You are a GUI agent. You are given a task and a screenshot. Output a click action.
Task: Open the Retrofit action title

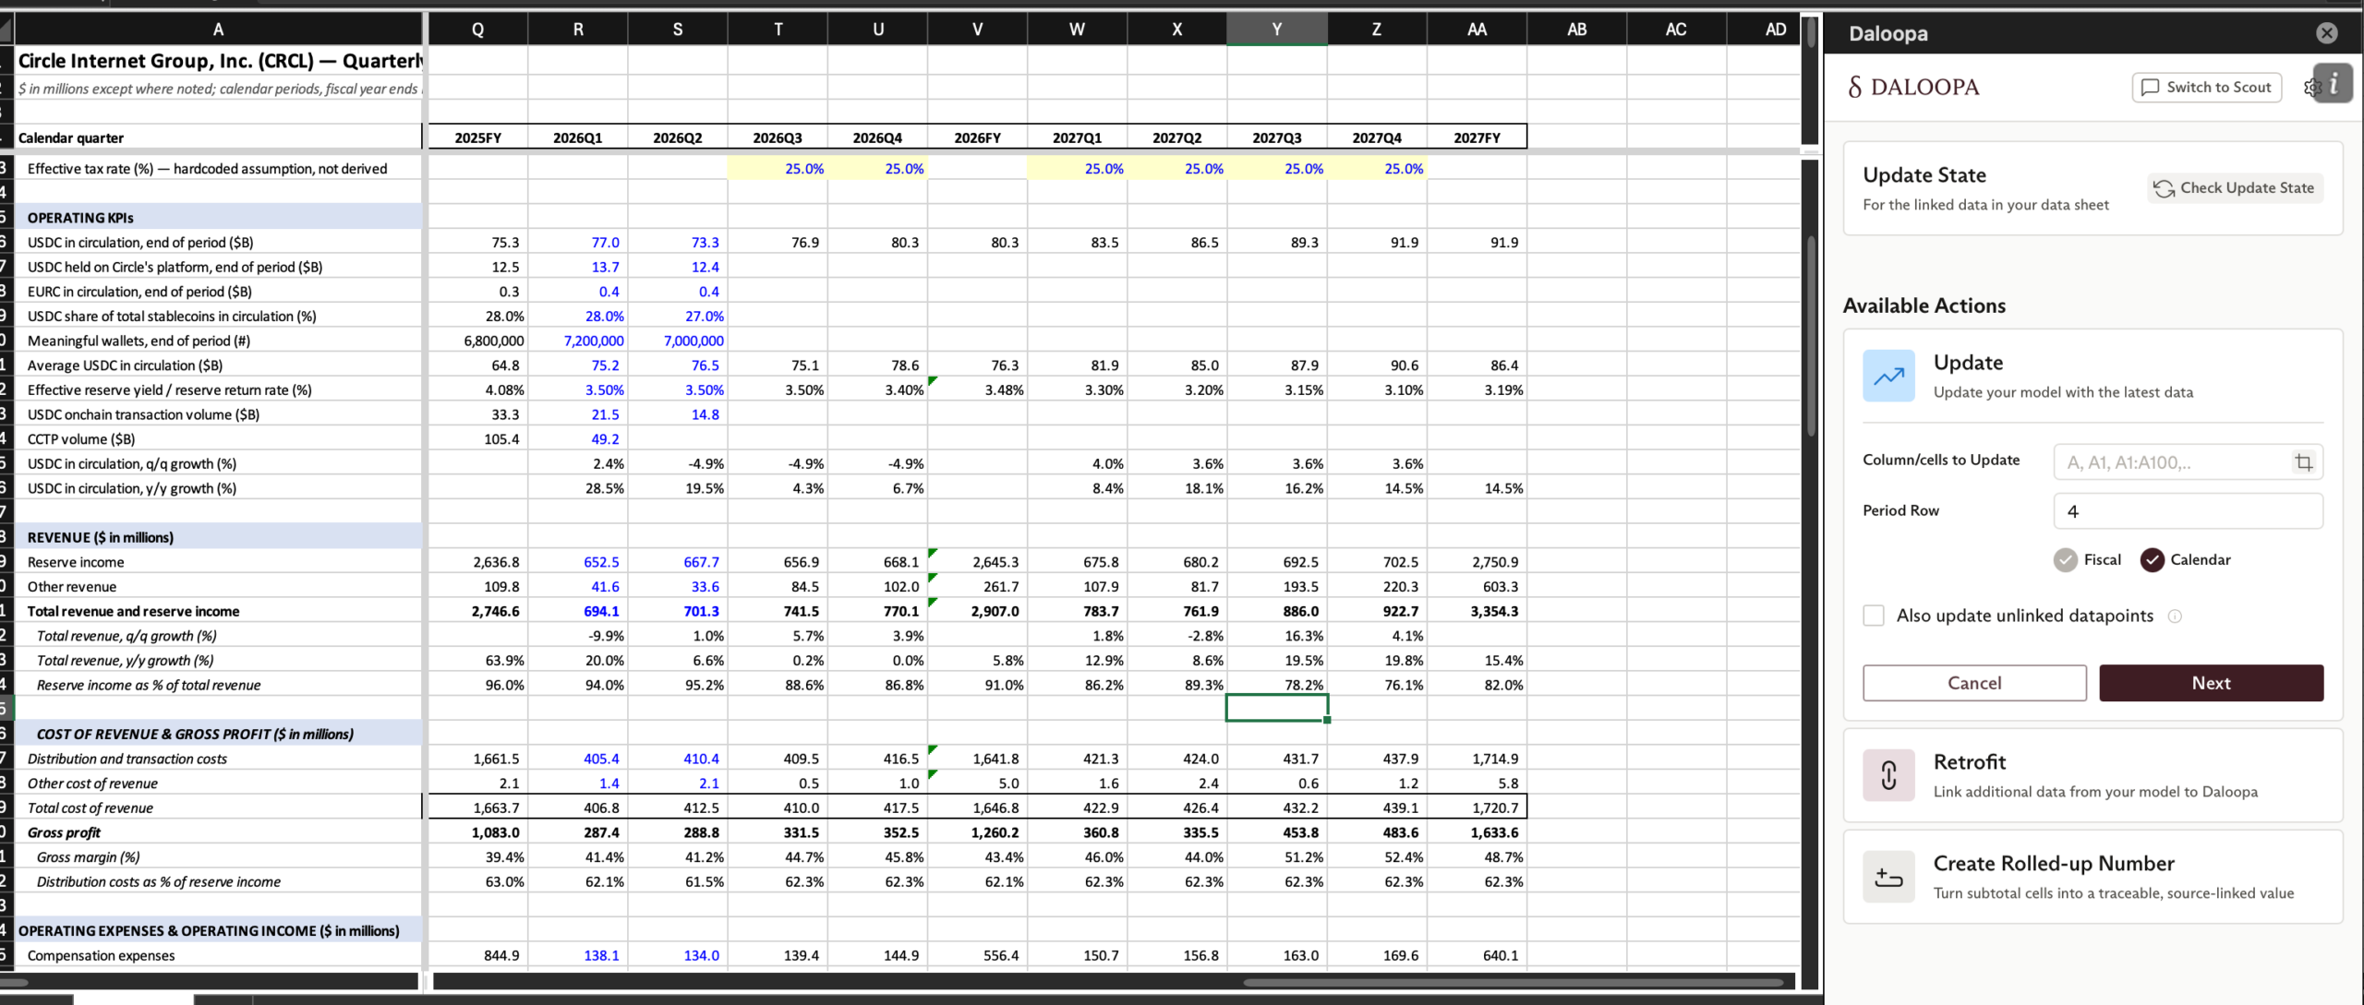coord(1970,762)
